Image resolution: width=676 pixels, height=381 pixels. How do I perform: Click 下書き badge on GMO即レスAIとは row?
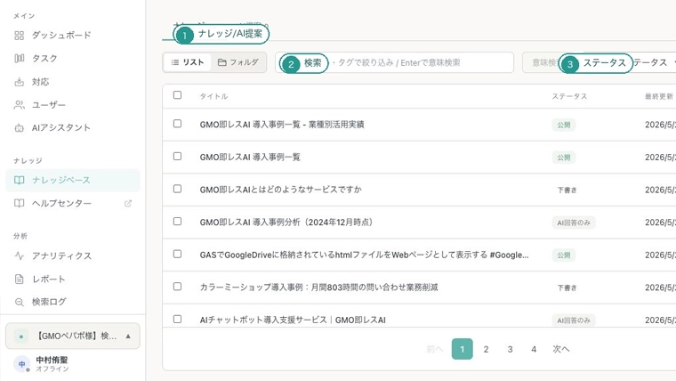[567, 190]
